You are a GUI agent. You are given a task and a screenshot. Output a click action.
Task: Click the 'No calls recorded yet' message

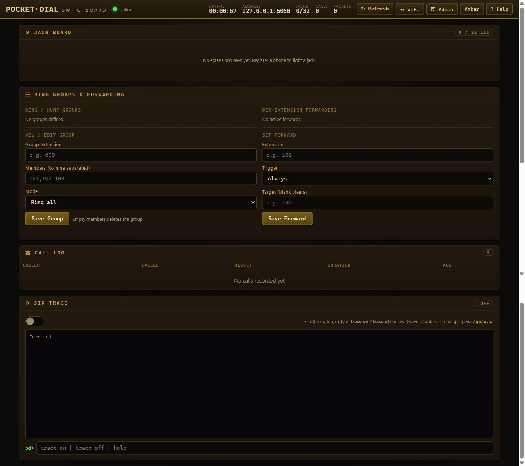[x=259, y=281]
